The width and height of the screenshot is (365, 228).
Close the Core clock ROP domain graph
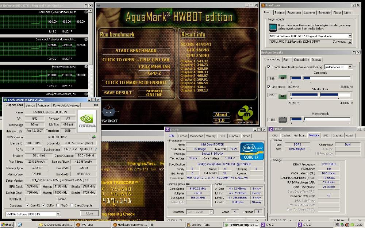(x=86, y=12)
